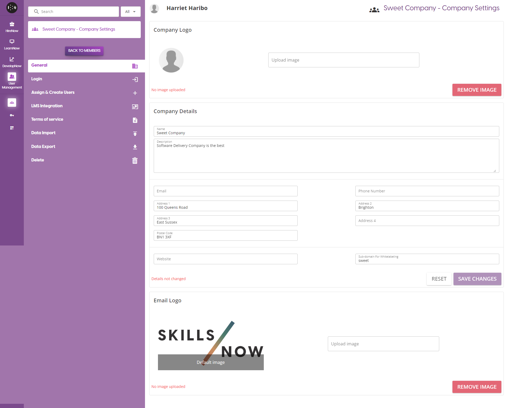Viewport: 508px width, 408px height.
Task: Click the LMS Integration cast icon
Action: point(135,106)
